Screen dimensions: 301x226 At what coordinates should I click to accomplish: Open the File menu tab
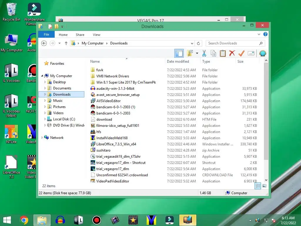[x=46, y=35]
